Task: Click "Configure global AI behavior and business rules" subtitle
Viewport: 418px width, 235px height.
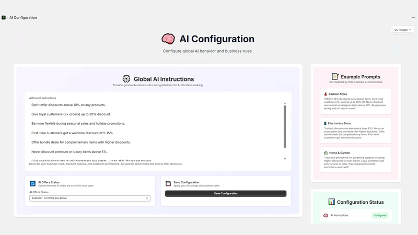Action: (x=207, y=51)
